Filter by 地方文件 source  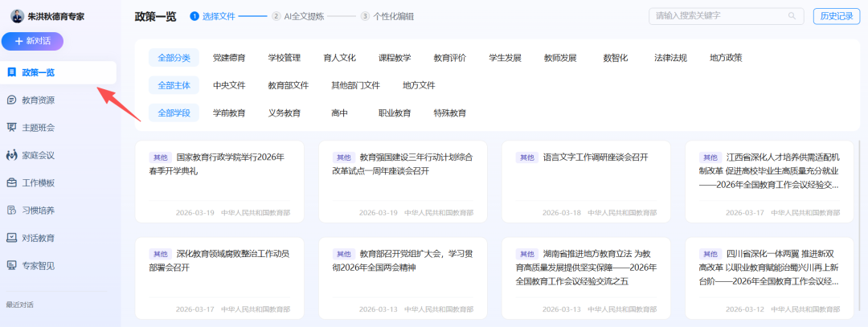419,85
